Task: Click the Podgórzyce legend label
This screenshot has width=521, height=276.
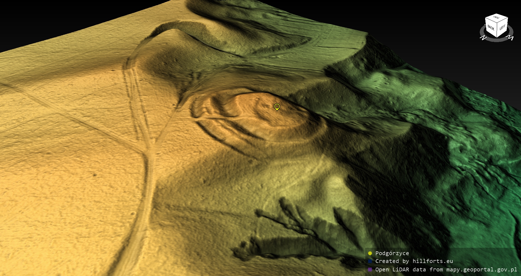Action: (x=392, y=253)
